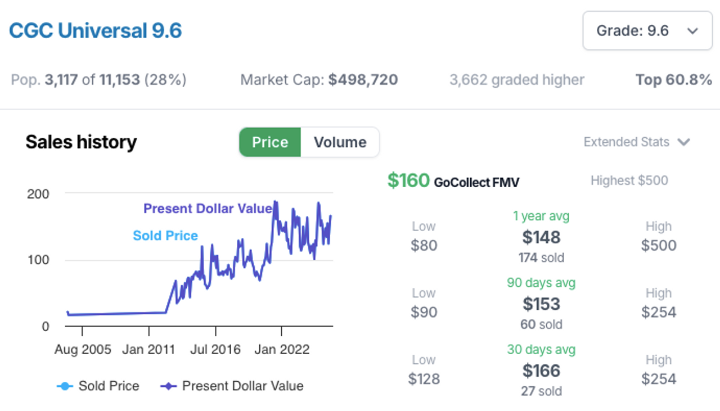The height and width of the screenshot is (411, 720).
Task: Switch sales history to Price view
Action: [x=270, y=142]
